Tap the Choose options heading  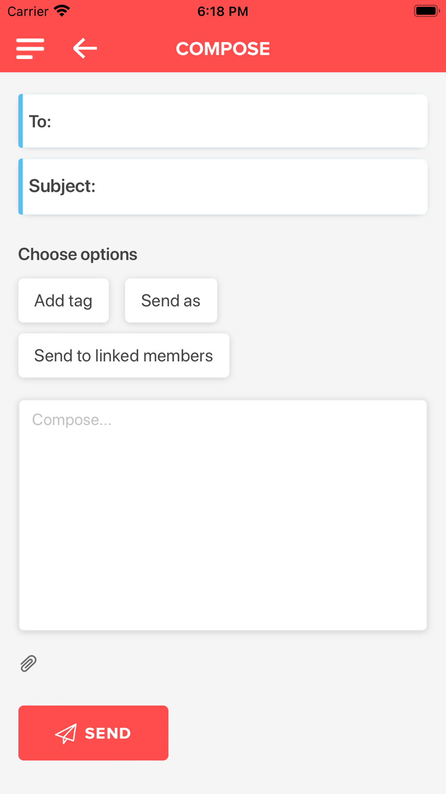[x=78, y=254]
